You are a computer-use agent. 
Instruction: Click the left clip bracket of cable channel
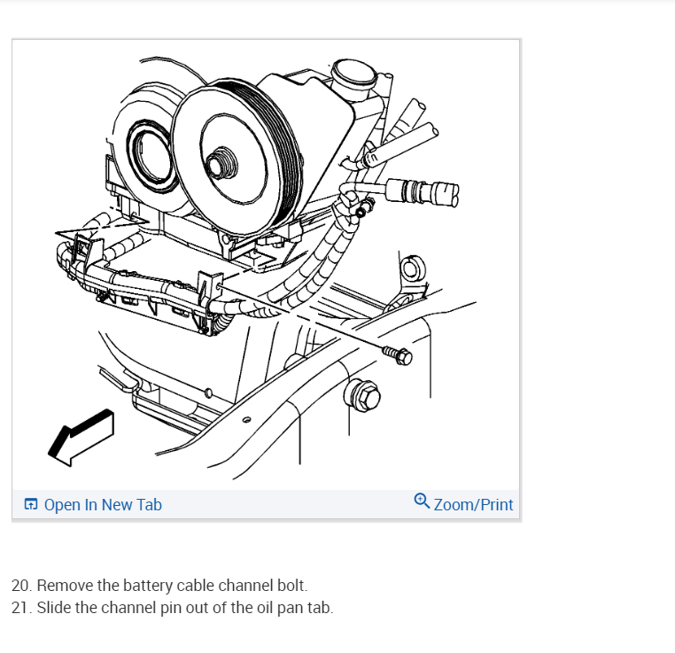85,250
